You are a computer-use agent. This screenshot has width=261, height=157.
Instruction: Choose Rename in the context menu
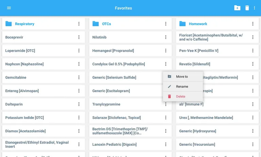point(183,86)
